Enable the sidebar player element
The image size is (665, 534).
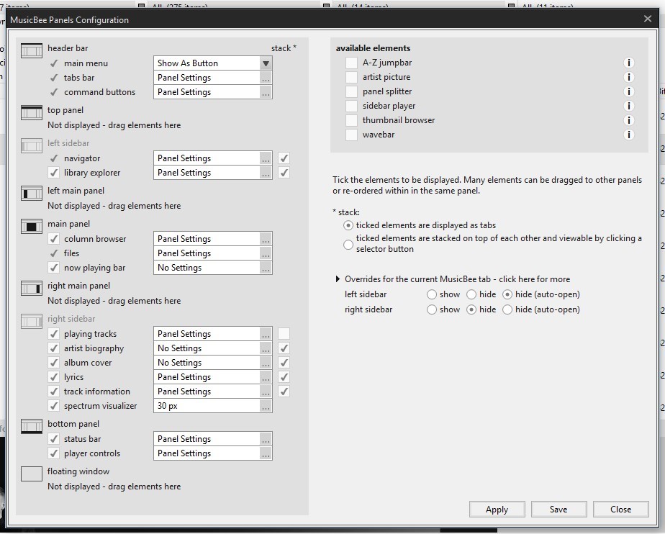click(x=351, y=106)
